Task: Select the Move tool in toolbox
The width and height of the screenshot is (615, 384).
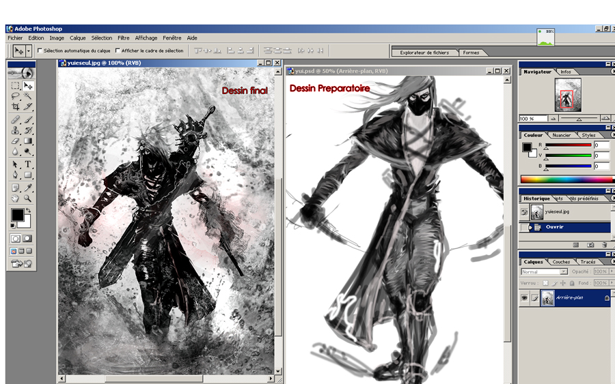Action: (x=28, y=86)
